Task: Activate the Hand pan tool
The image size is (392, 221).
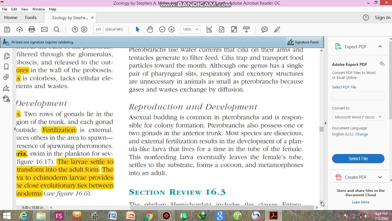Action: pyautogui.click(x=150, y=29)
